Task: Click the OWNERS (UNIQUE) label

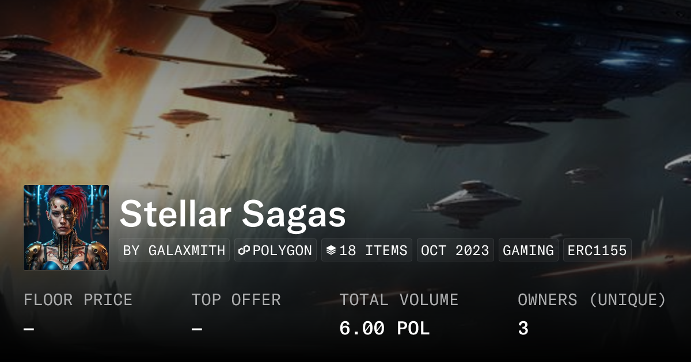Action: [x=591, y=300]
